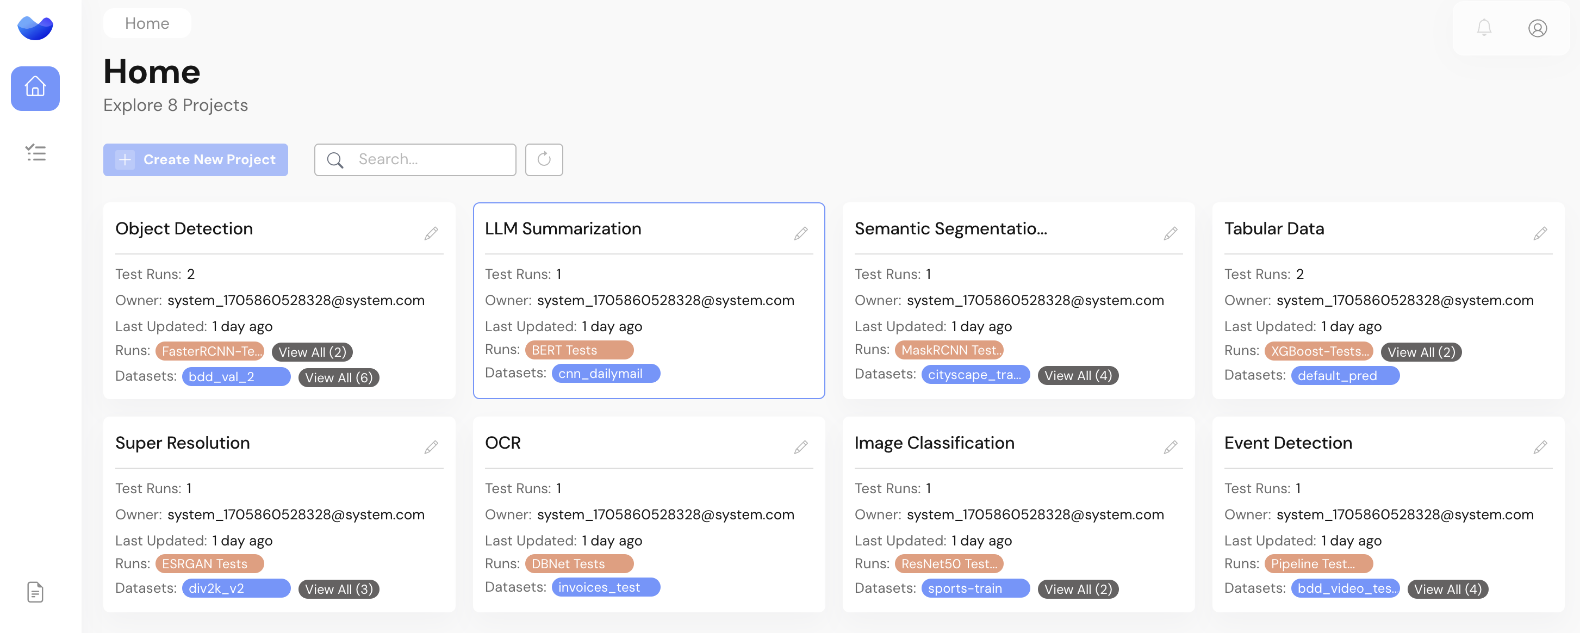Click the Home breadcrumb tab

point(147,23)
